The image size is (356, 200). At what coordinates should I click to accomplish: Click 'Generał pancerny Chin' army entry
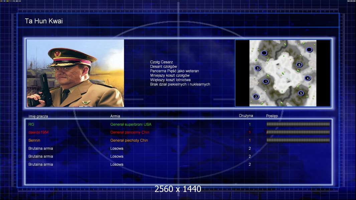tap(130, 132)
